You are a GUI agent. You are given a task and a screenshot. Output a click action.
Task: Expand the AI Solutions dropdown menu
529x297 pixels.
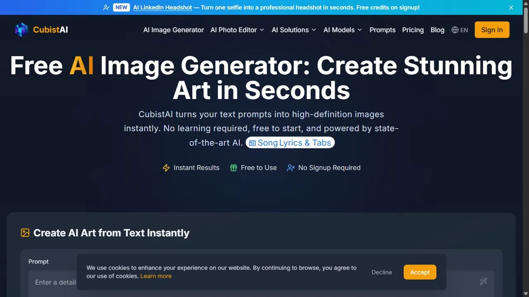(x=294, y=30)
